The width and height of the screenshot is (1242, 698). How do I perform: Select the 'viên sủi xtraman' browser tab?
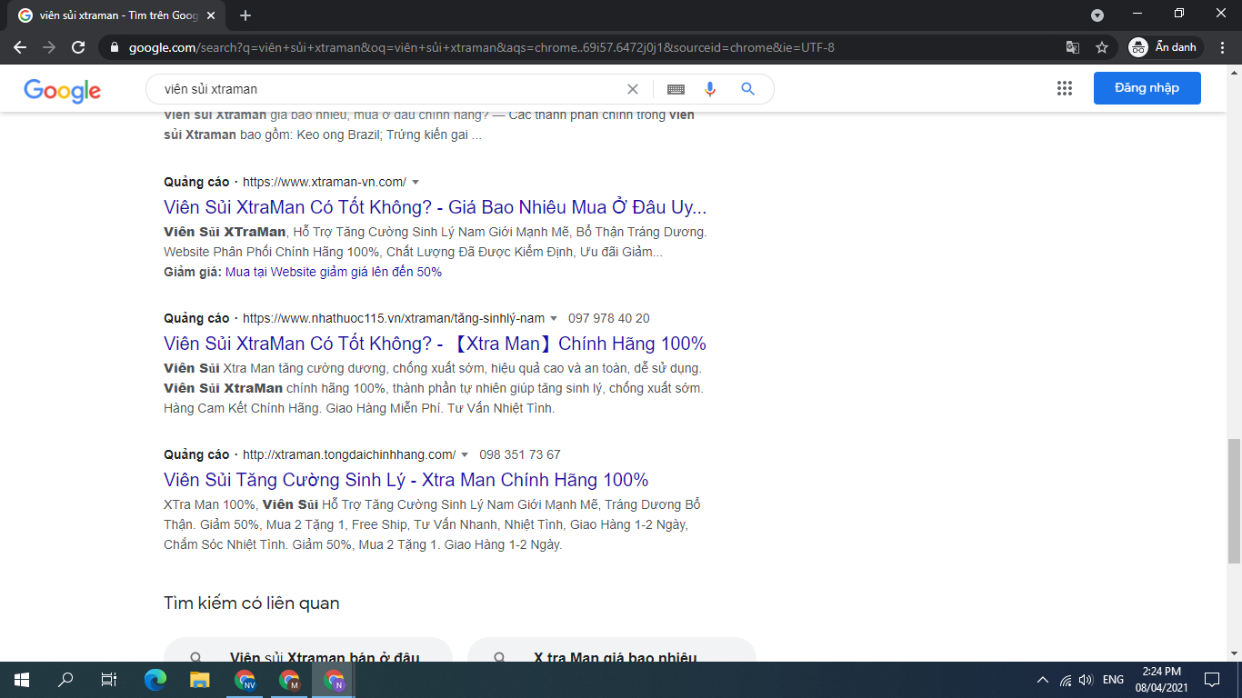click(x=116, y=15)
